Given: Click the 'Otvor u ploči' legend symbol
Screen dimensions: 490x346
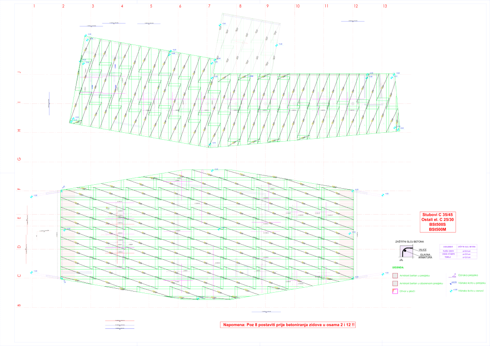Looking at the screenshot, I should tap(395, 291).
